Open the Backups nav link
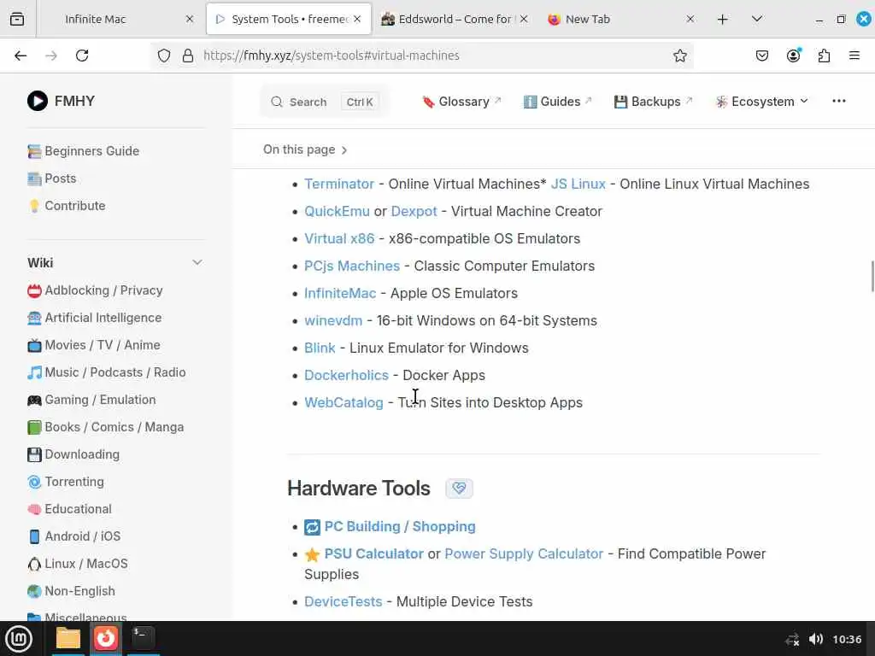The height and width of the screenshot is (656, 875). pos(653,102)
